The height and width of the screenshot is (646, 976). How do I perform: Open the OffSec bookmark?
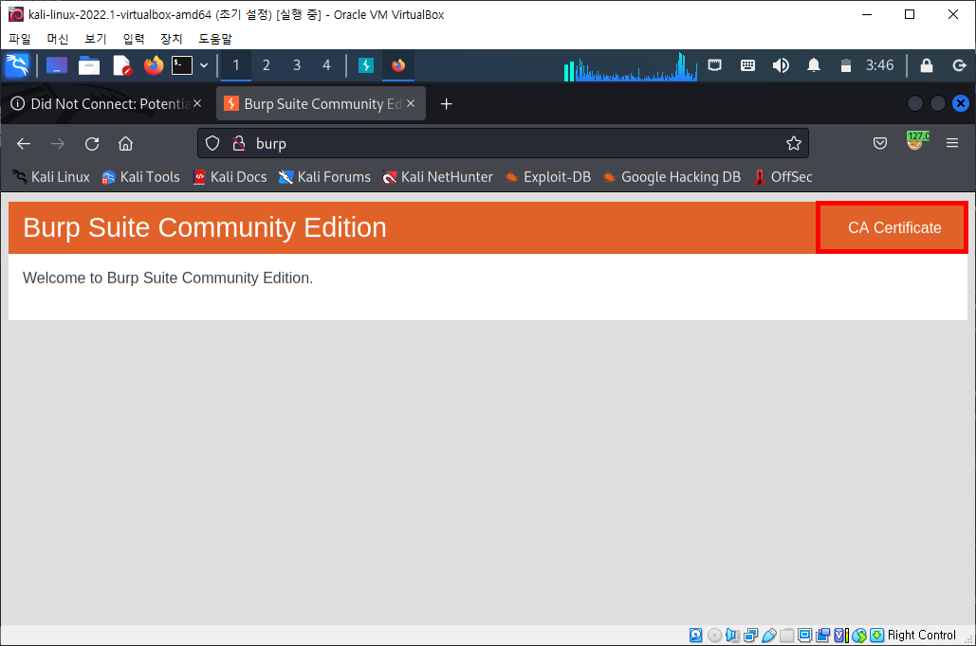coord(783,177)
